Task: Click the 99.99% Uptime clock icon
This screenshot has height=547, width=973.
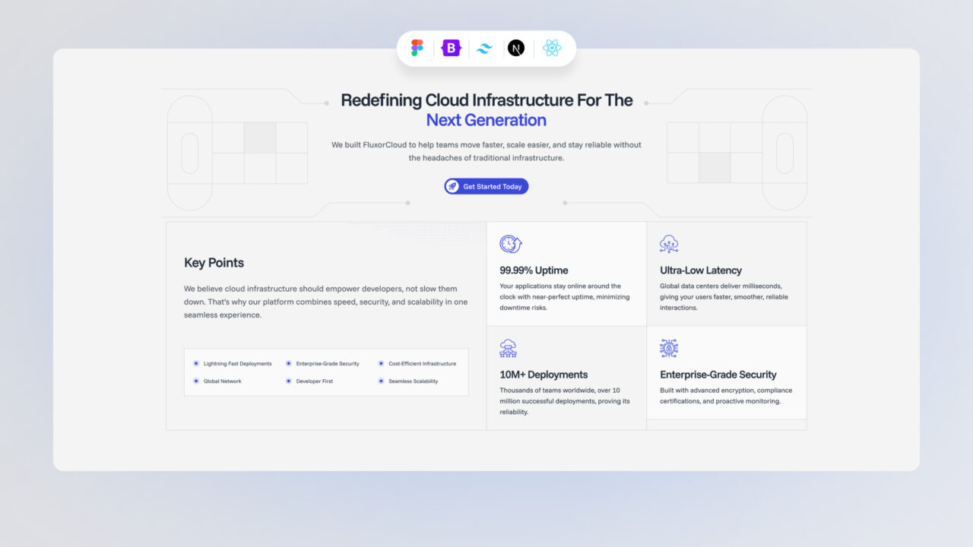Action: [510, 244]
